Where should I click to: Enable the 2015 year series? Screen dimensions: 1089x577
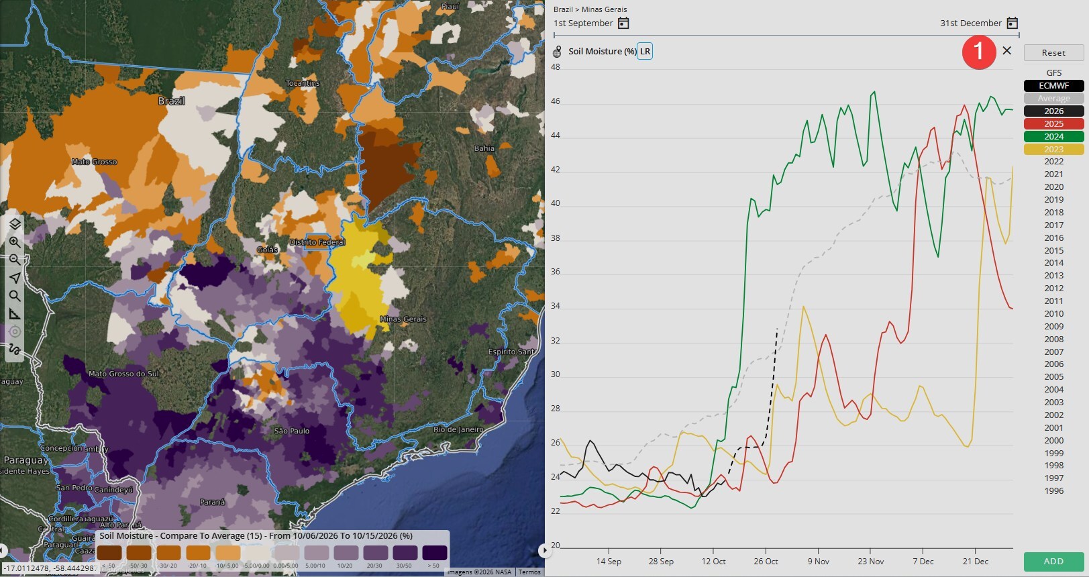pos(1053,251)
